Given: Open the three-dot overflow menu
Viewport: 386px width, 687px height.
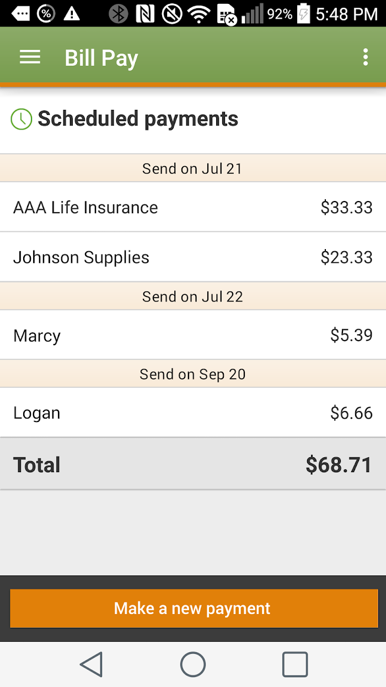Looking at the screenshot, I should tap(365, 57).
